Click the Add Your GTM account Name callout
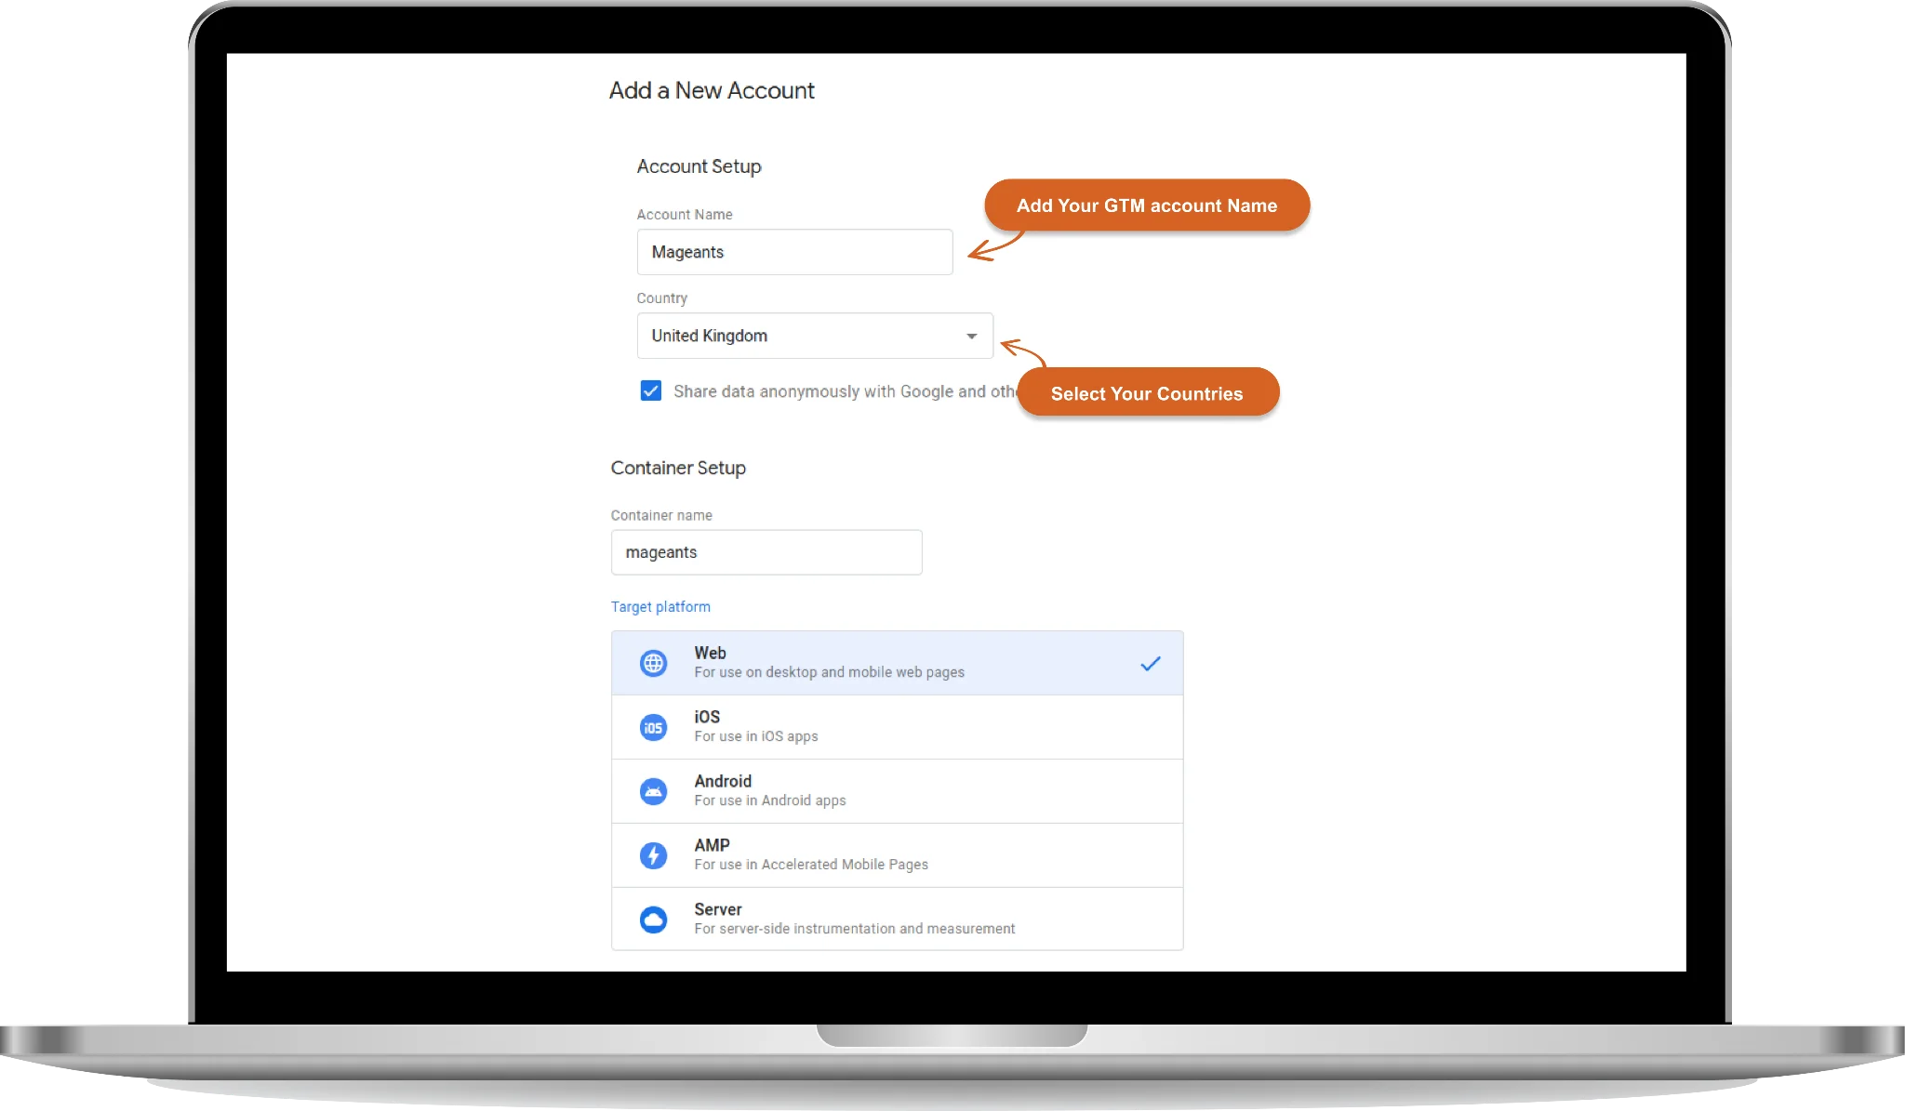The width and height of the screenshot is (1905, 1111). click(1147, 205)
